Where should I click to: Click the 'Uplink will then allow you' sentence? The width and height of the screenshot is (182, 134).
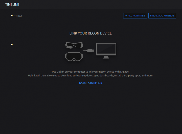coord(90,76)
